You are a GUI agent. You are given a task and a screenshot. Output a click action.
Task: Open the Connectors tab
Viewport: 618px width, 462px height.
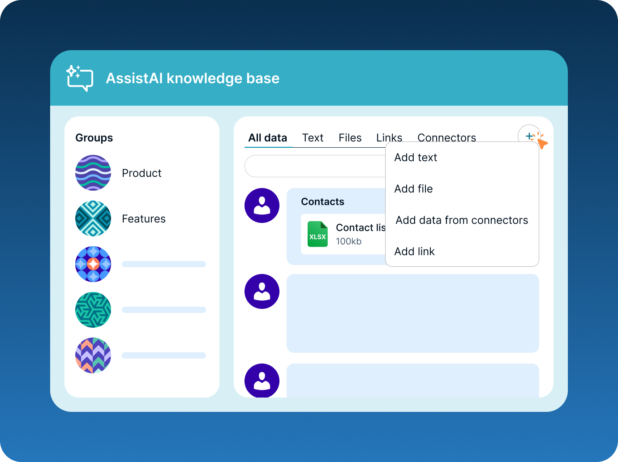[x=446, y=137]
